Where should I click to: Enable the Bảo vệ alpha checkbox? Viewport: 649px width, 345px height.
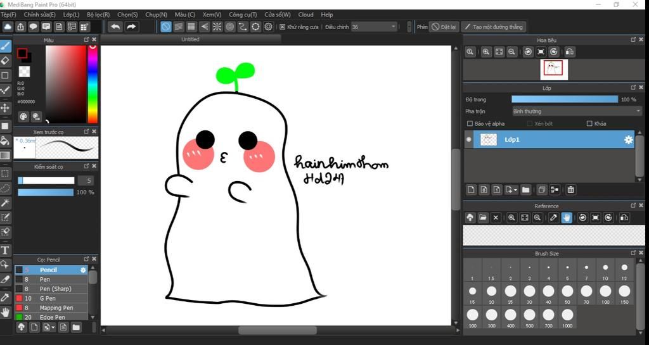click(x=470, y=124)
